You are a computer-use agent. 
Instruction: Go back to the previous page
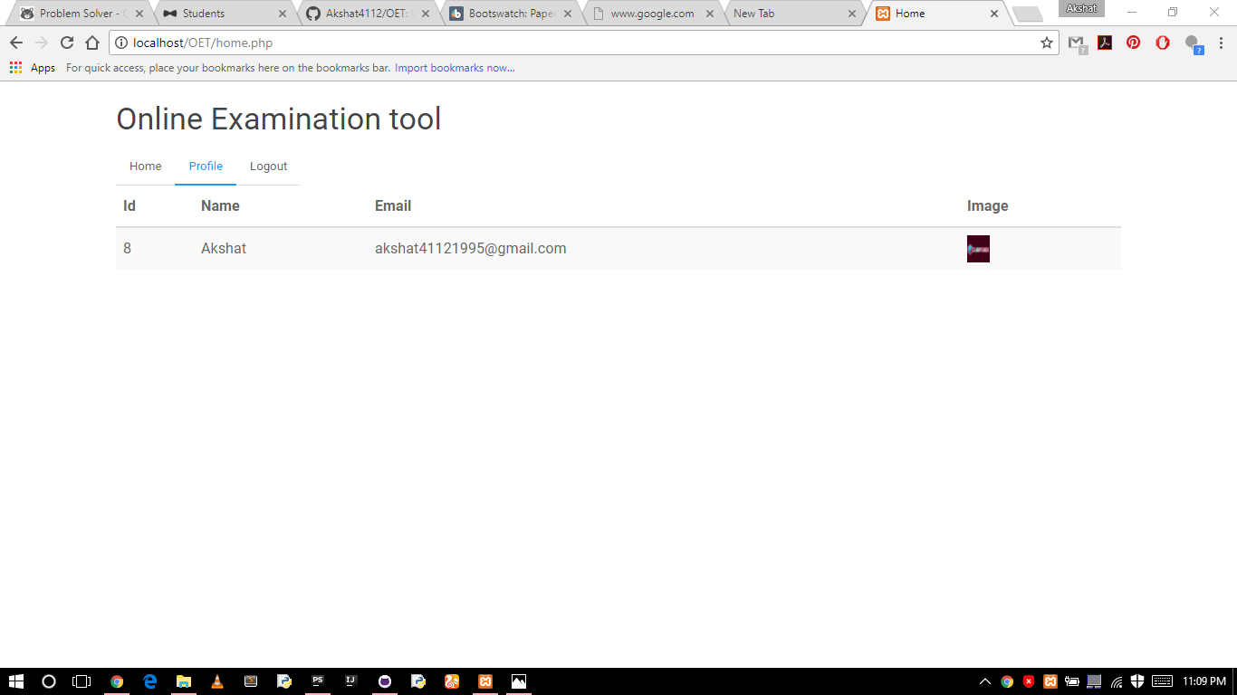(x=16, y=43)
